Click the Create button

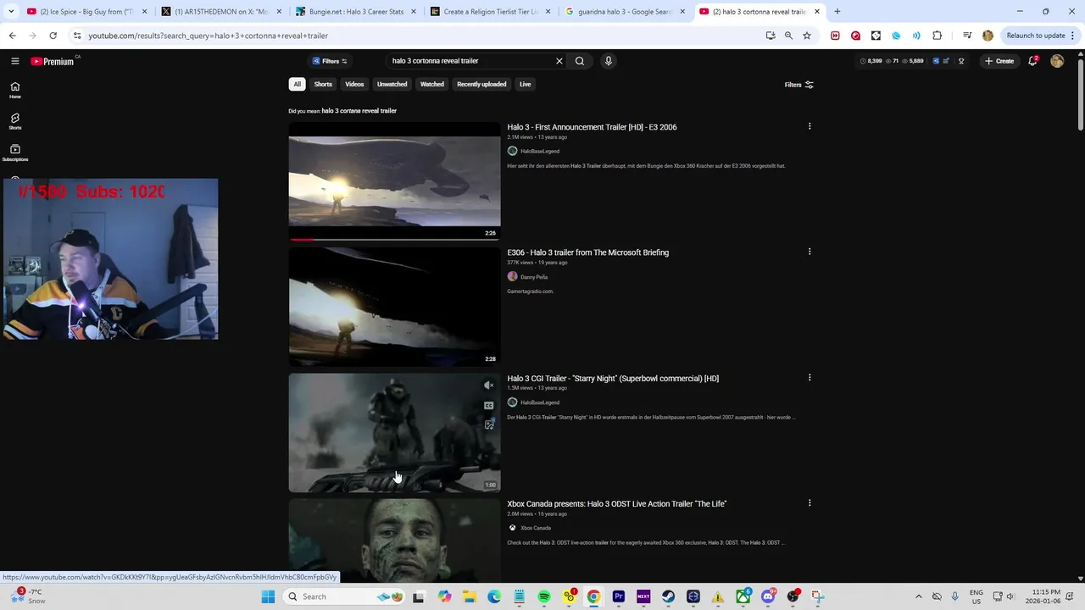pyautogui.click(x=999, y=61)
